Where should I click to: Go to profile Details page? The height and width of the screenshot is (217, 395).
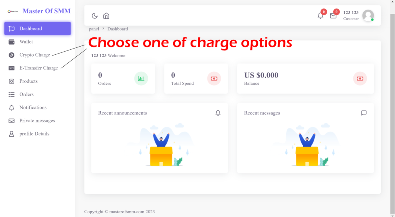coord(34,134)
